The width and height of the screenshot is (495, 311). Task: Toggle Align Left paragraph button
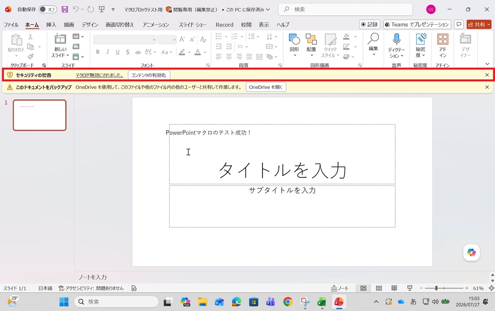(x=219, y=57)
